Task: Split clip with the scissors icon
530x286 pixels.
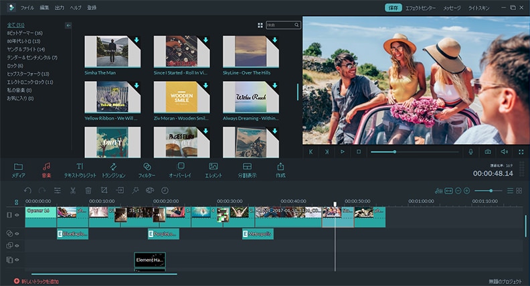Action: (73, 190)
